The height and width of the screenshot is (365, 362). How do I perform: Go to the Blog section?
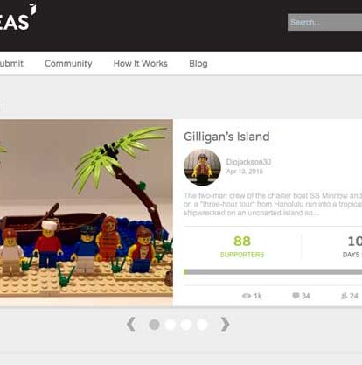(198, 64)
